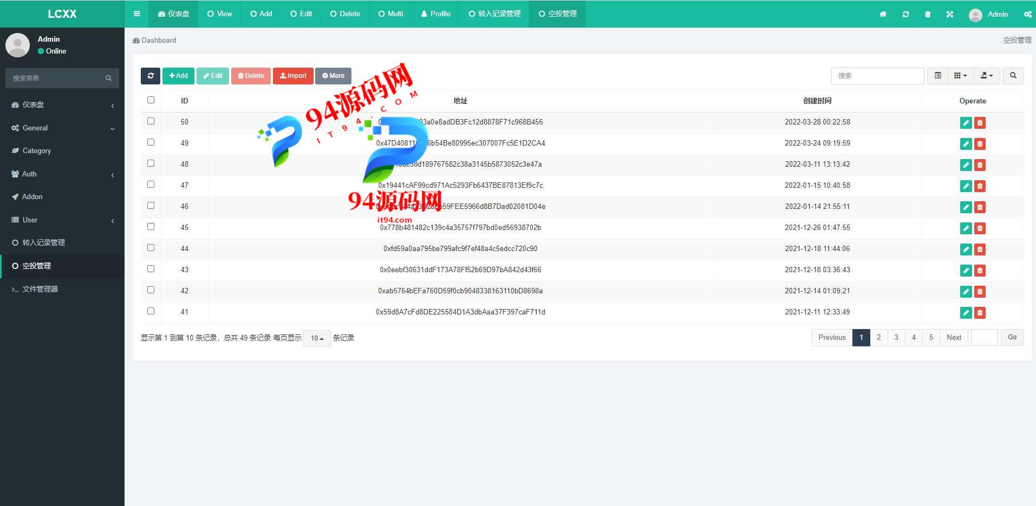The height and width of the screenshot is (506, 1036).
Task: Click the sidebar menu search field
Action: tap(54, 78)
